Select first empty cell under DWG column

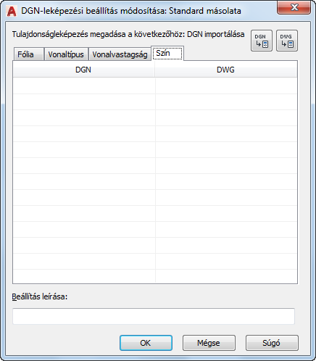226,86
